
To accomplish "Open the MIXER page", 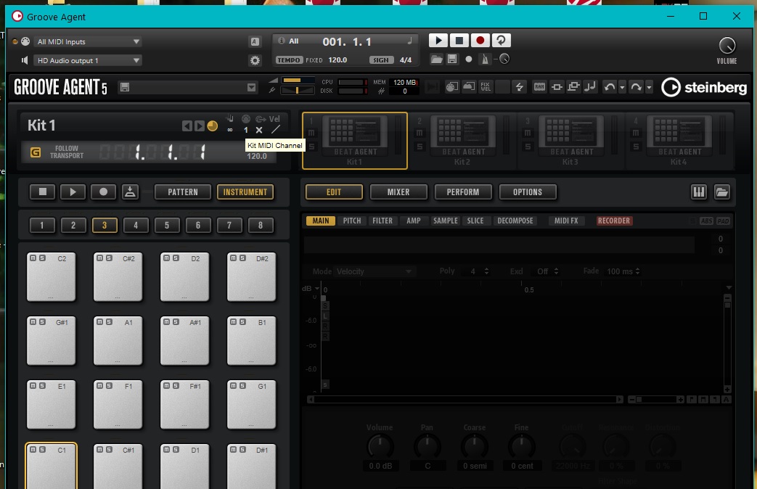I will pos(398,192).
